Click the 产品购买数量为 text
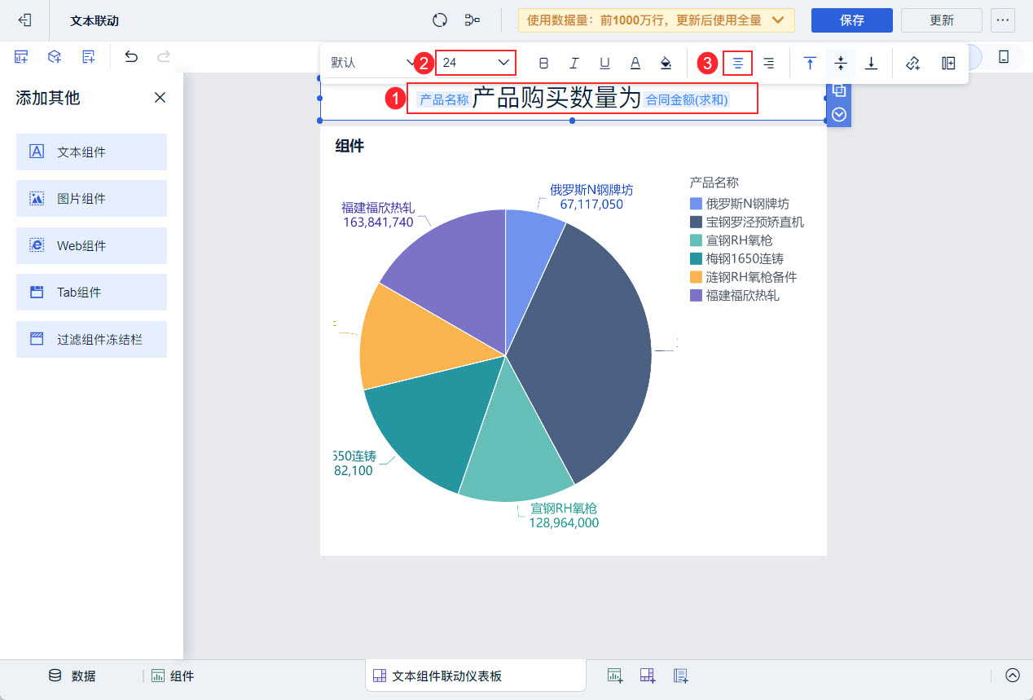The height and width of the screenshot is (700, 1033). (x=557, y=99)
